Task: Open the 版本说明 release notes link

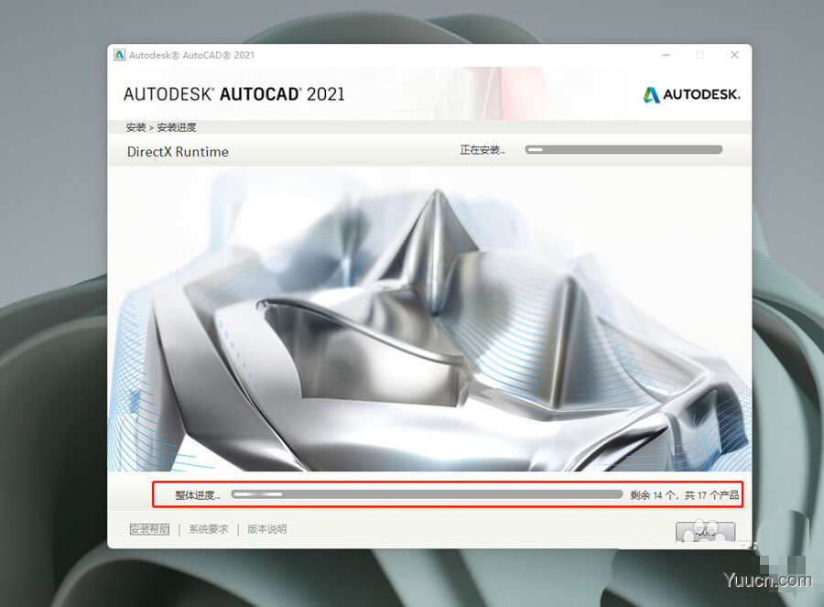Action: pos(267,529)
